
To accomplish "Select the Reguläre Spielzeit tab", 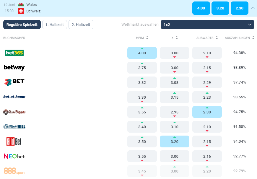I will click(22, 25).
